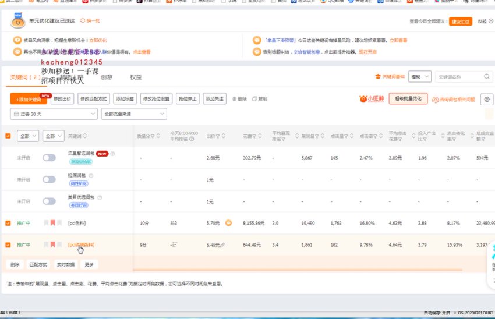
Task: Turn on the 类目优选词包 toggle
Action: pos(49,201)
